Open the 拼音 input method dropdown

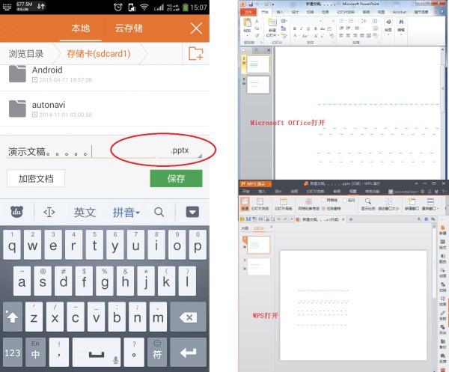(x=126, y=213)
